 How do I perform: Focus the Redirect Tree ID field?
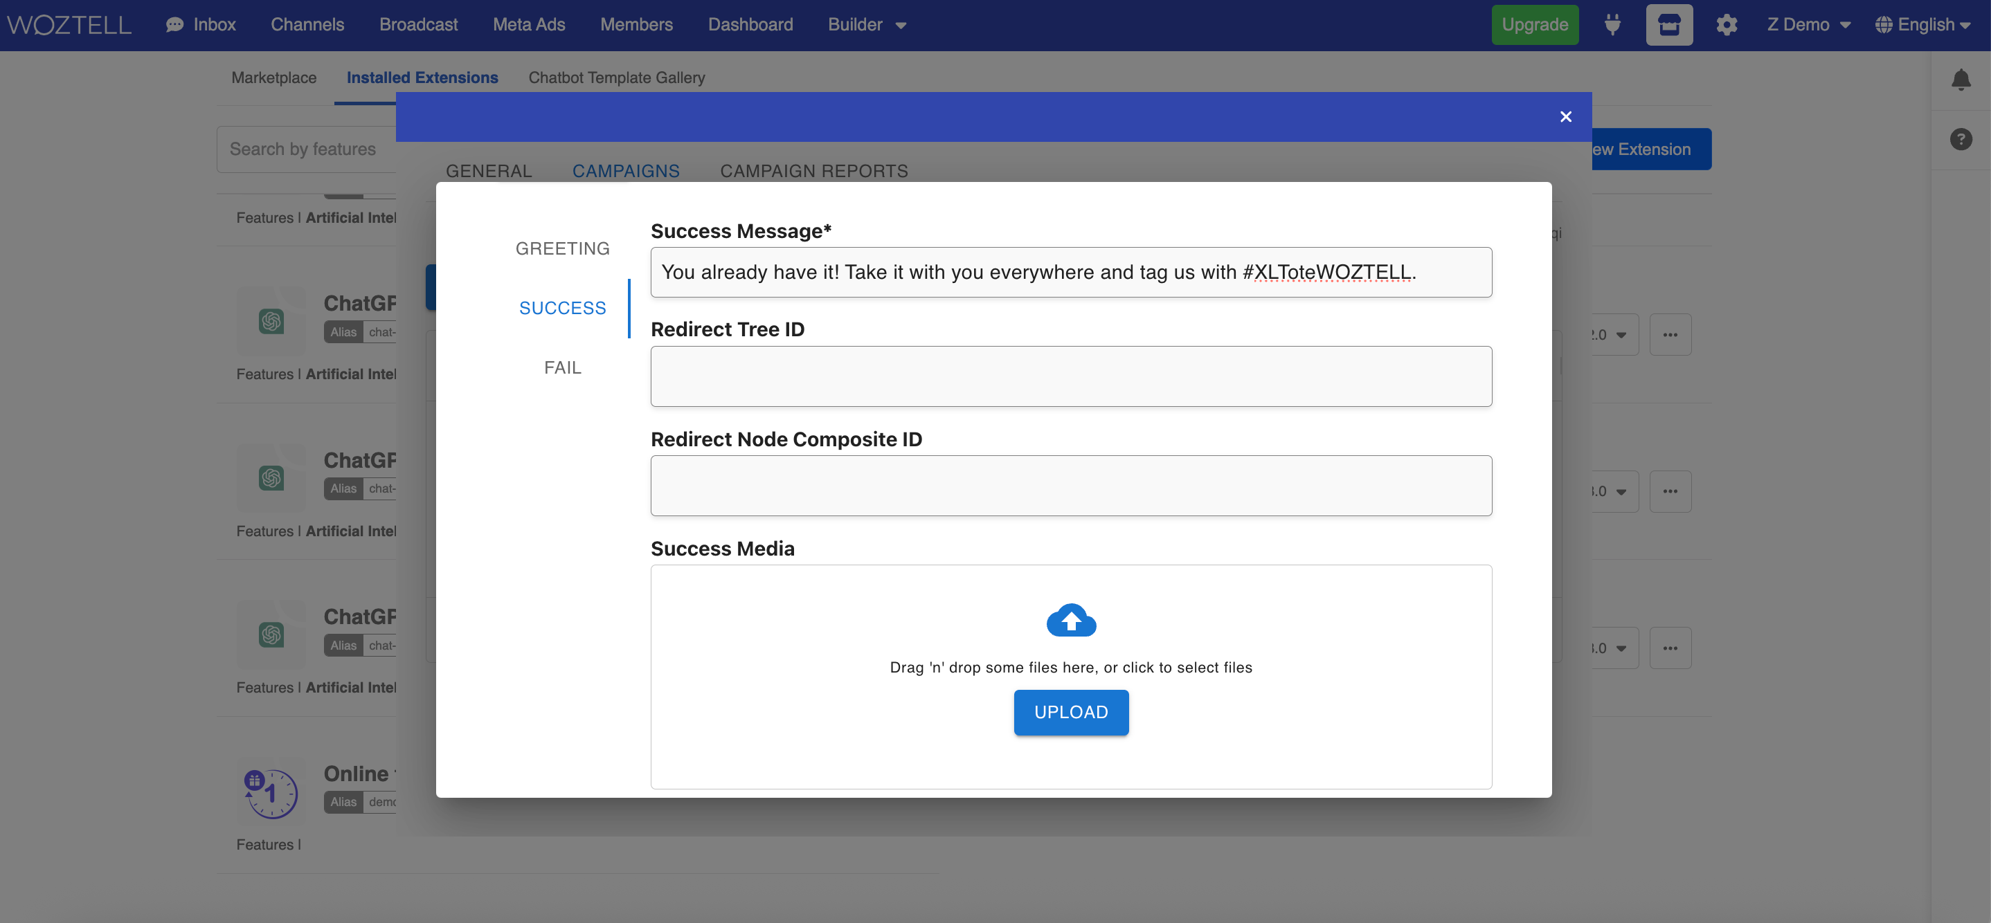click(1070, 376)
